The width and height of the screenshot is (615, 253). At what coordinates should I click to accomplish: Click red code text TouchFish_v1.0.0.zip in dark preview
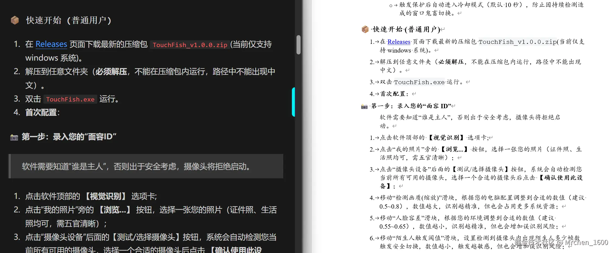click(190, 45)
